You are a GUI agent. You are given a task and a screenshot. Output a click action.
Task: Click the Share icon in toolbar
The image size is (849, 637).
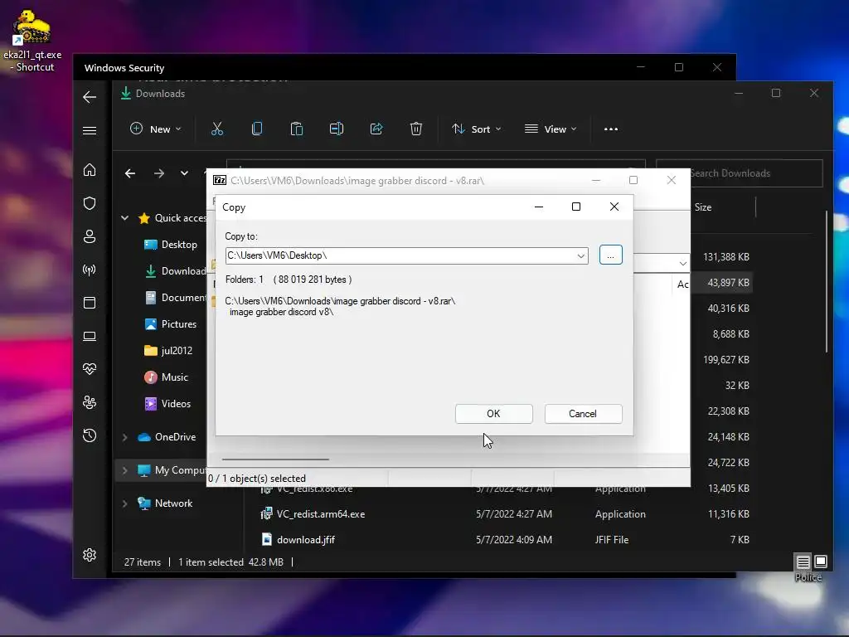coord(376,129)
